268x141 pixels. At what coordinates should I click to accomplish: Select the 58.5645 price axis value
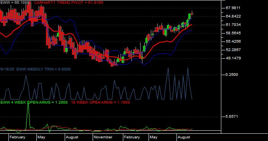click(233, 33)
